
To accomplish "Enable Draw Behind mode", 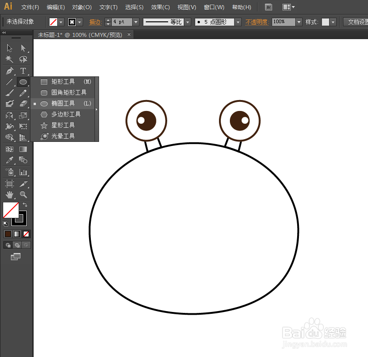I will pyautogui.click(x=17, y=245).
